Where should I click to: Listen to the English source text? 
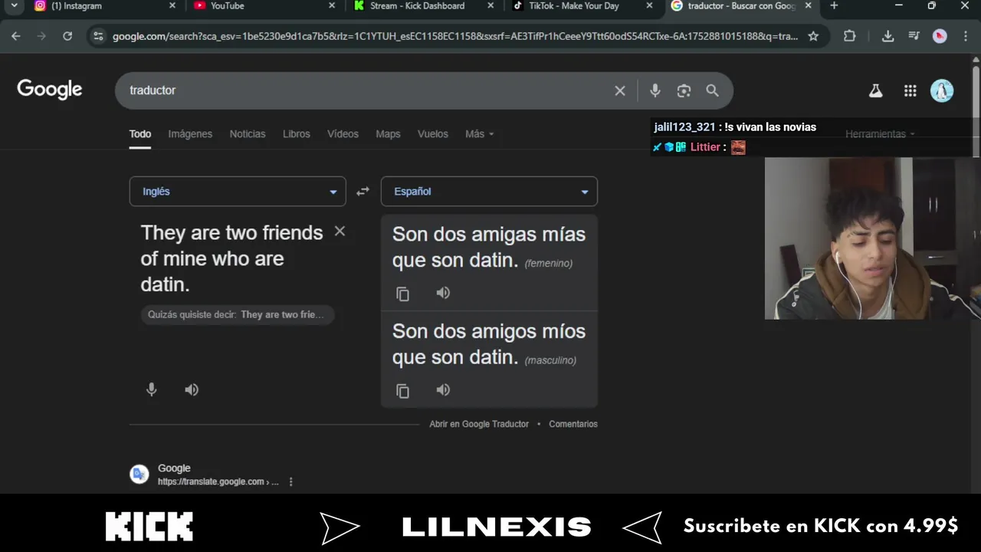[x=192, y=389]
